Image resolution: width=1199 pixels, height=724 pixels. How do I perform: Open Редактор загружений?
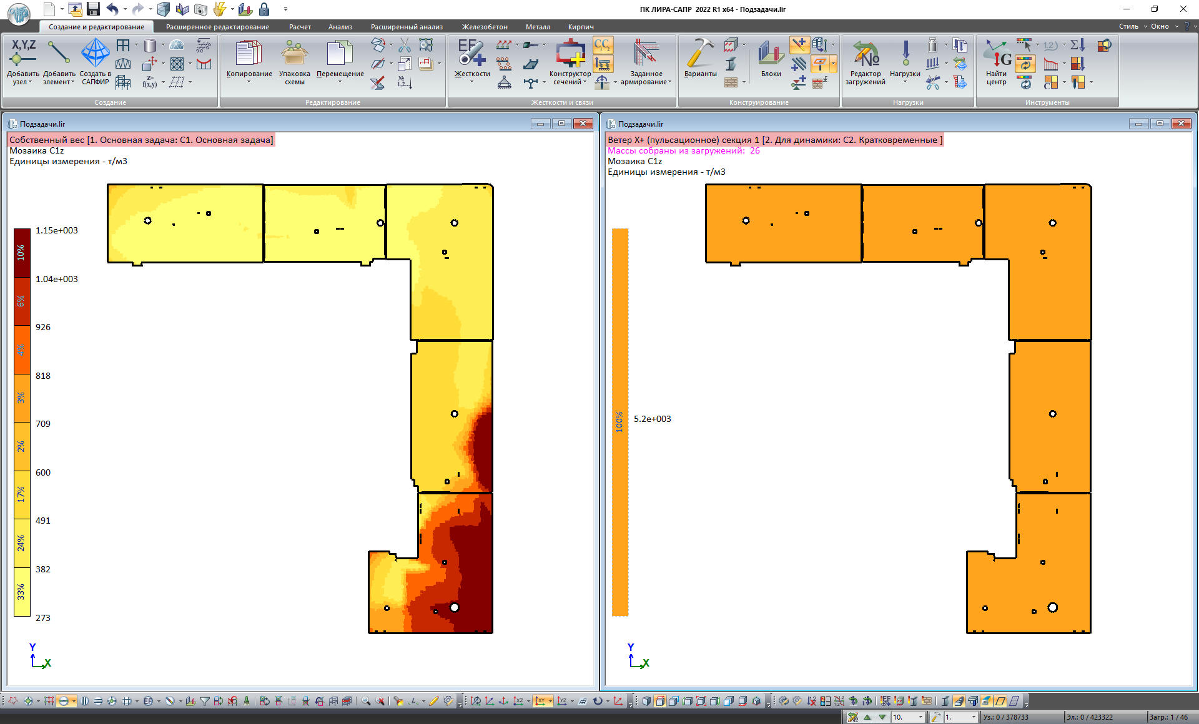pos(865,54)
